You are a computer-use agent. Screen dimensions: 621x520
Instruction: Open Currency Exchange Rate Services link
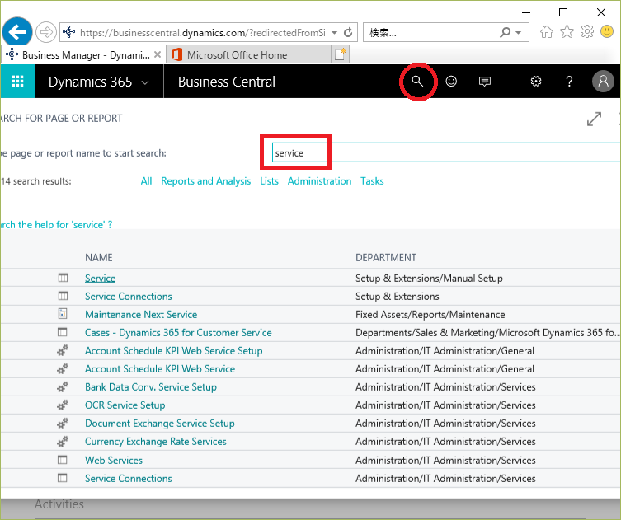click(x=156, y=442)
